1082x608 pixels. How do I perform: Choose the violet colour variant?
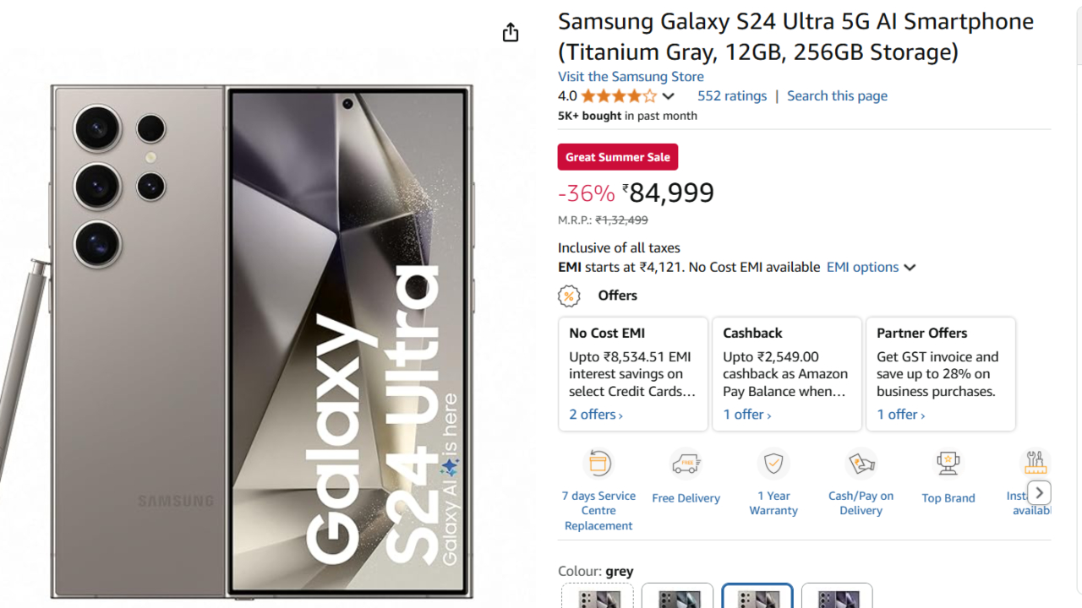tap(837, 598)
